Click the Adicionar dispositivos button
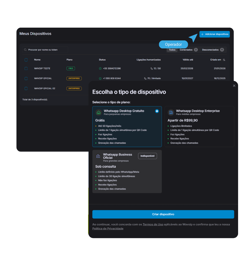The height and width of the screenshot is (262, 245). click(x=215, y=34)
